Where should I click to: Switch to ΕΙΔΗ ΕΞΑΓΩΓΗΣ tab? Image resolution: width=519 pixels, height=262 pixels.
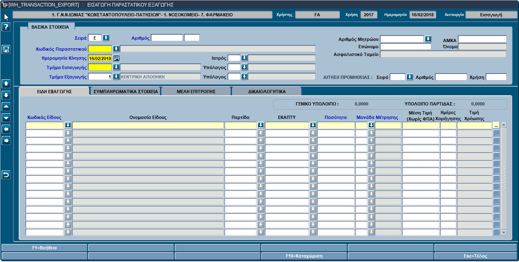[x=54, y=92]
